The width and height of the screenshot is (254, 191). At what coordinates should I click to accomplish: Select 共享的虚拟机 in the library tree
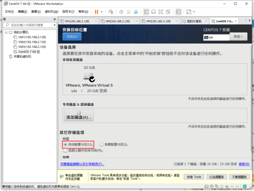click(23, 56)
